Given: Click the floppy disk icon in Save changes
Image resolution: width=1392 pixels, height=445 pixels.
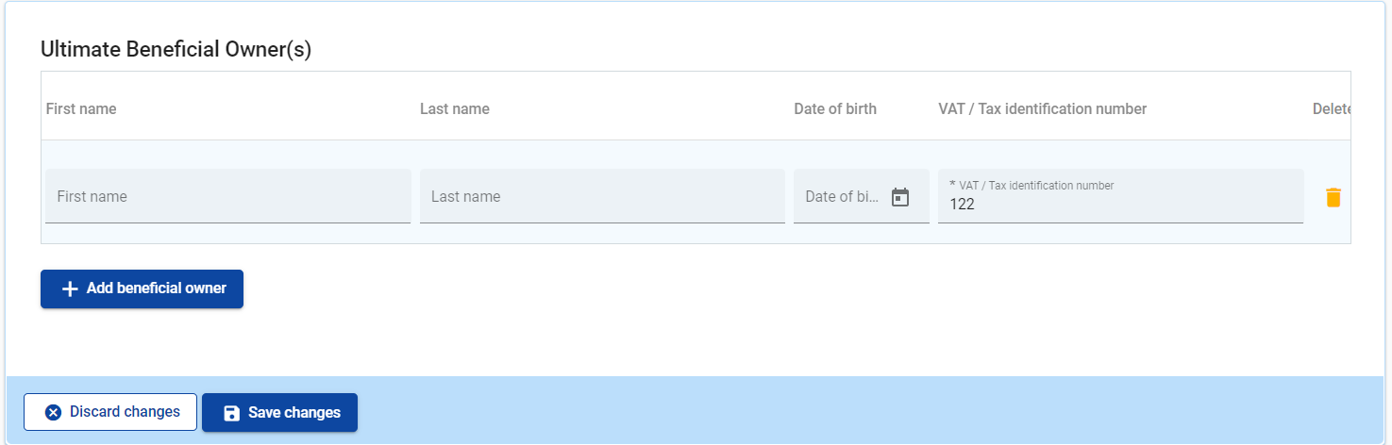Looking at the screenshot, I should pos(231,413).
